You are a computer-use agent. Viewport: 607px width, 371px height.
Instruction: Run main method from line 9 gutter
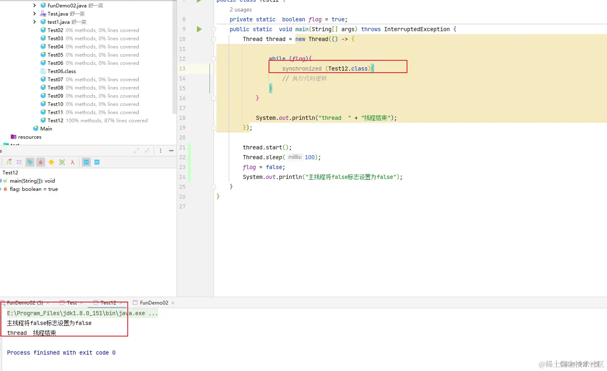[199, 29]
